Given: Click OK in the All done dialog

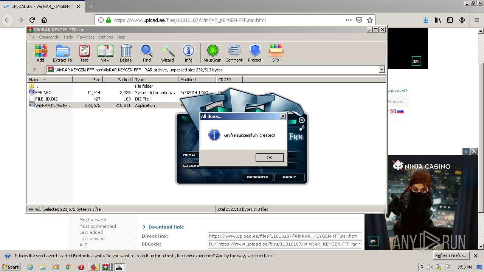Looking at the screenshot, I should pyautogui.click(x=269, y=158).
